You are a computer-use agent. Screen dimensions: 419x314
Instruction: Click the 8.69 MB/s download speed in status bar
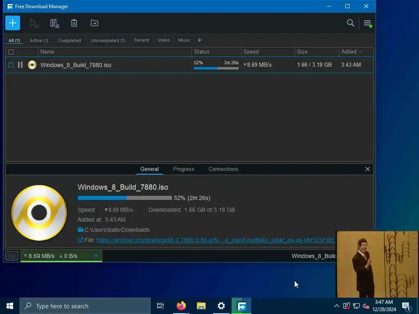pos(39,256)
